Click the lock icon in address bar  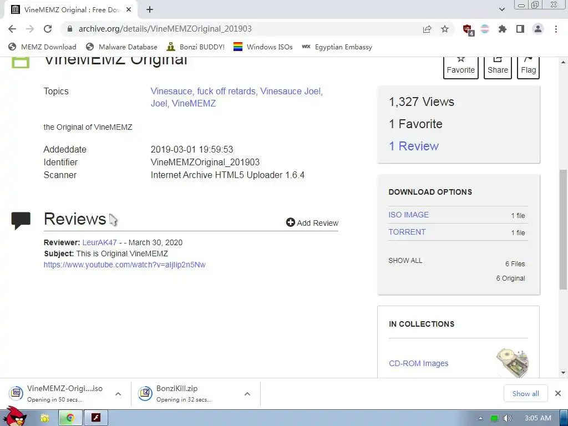(70, 29)
